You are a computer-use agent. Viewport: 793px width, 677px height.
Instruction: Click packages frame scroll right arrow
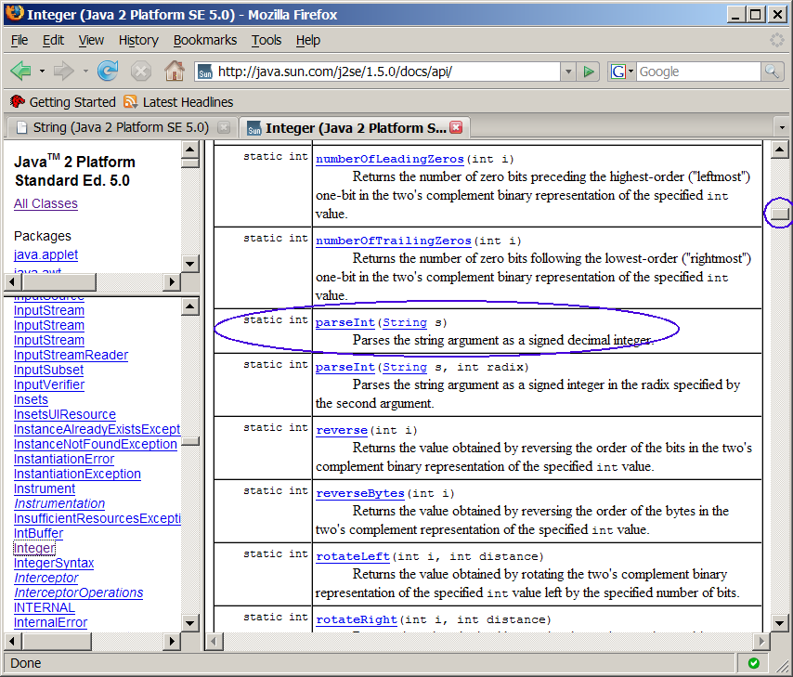click(172, 281)
